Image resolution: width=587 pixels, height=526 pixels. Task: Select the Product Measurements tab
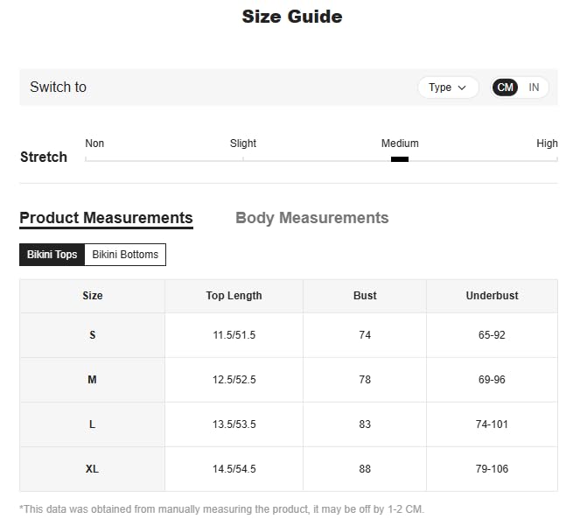106,218
